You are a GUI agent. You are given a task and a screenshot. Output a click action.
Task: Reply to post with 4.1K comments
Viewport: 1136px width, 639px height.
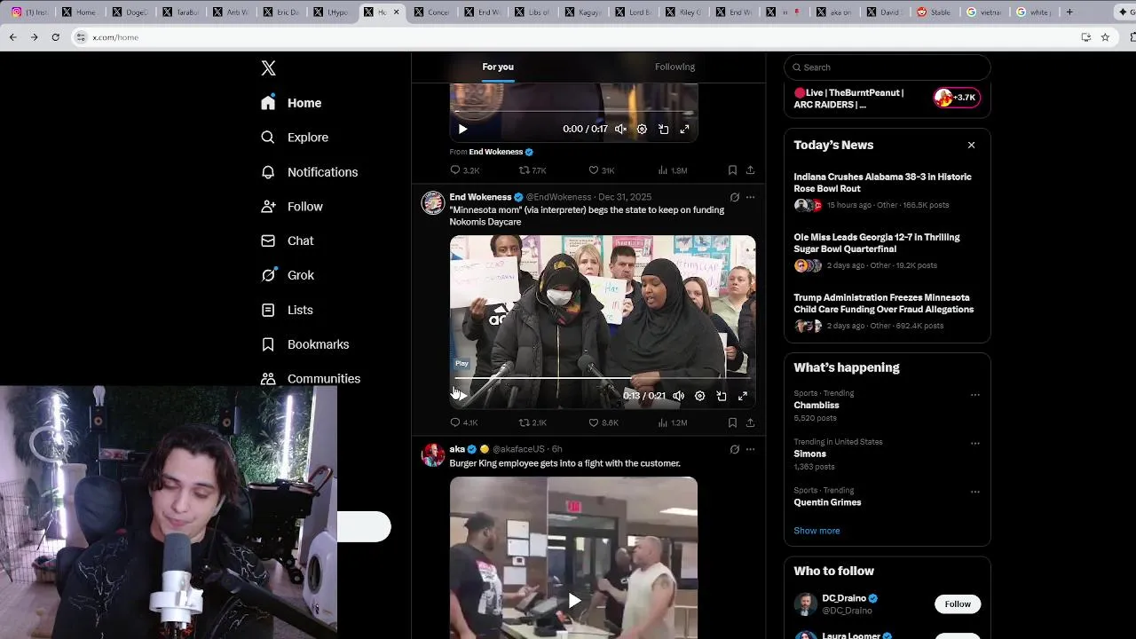tap(463, 422)
